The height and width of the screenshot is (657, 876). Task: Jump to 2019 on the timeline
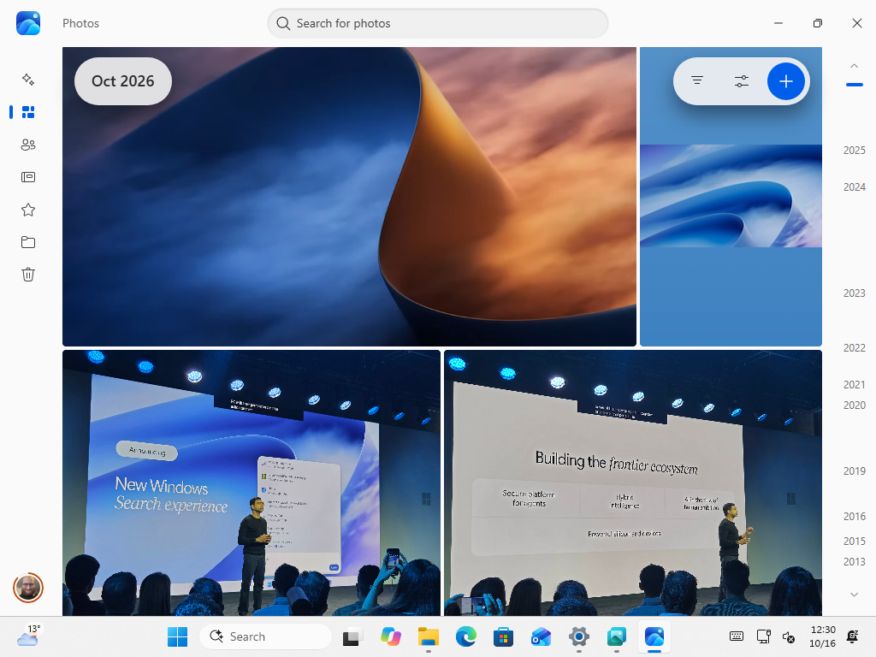(855, 471)
